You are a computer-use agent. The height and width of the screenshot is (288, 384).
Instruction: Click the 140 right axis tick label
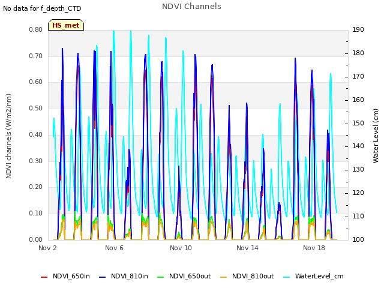[358, 146]
